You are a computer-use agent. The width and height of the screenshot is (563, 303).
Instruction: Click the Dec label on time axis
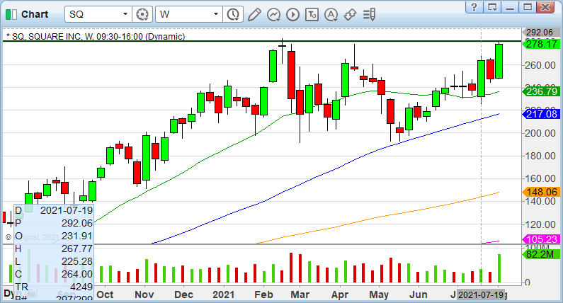click(x=184, y=295)
